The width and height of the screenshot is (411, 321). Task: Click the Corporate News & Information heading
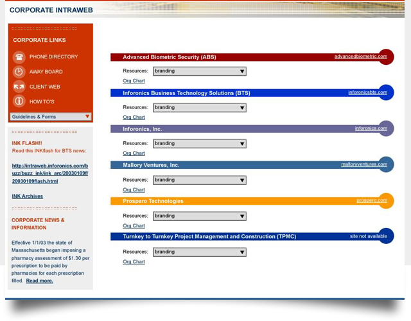coord(38,224)
